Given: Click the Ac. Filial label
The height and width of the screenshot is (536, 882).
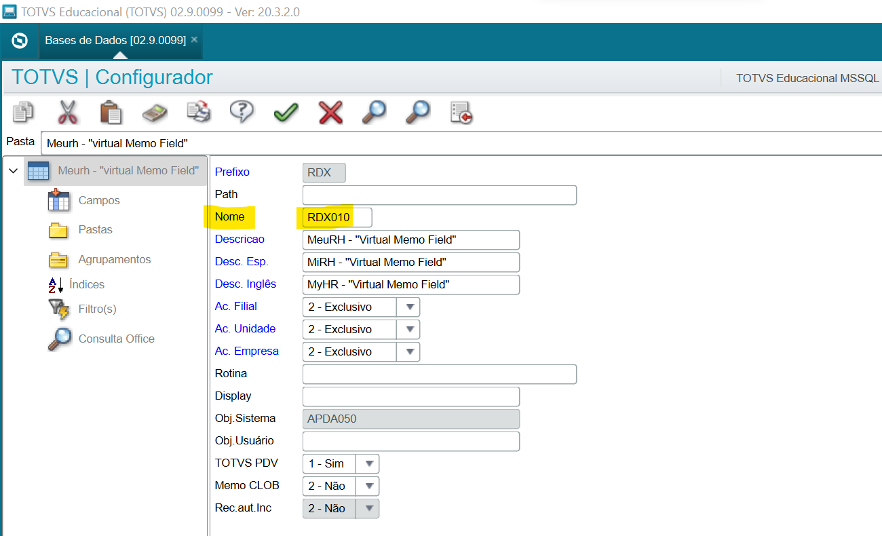Looking at the screenshot, I should point(235,306).
